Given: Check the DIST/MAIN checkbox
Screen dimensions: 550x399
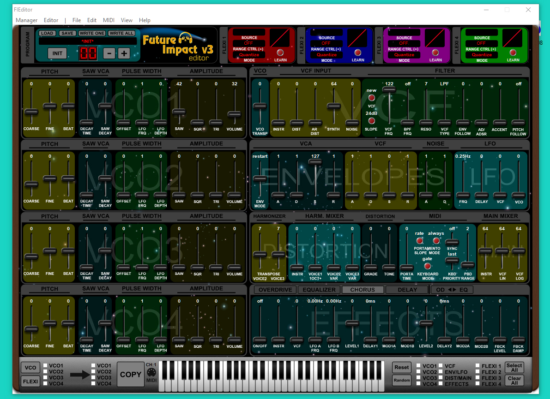Looking at the screenshot, I should pos(441,378).
